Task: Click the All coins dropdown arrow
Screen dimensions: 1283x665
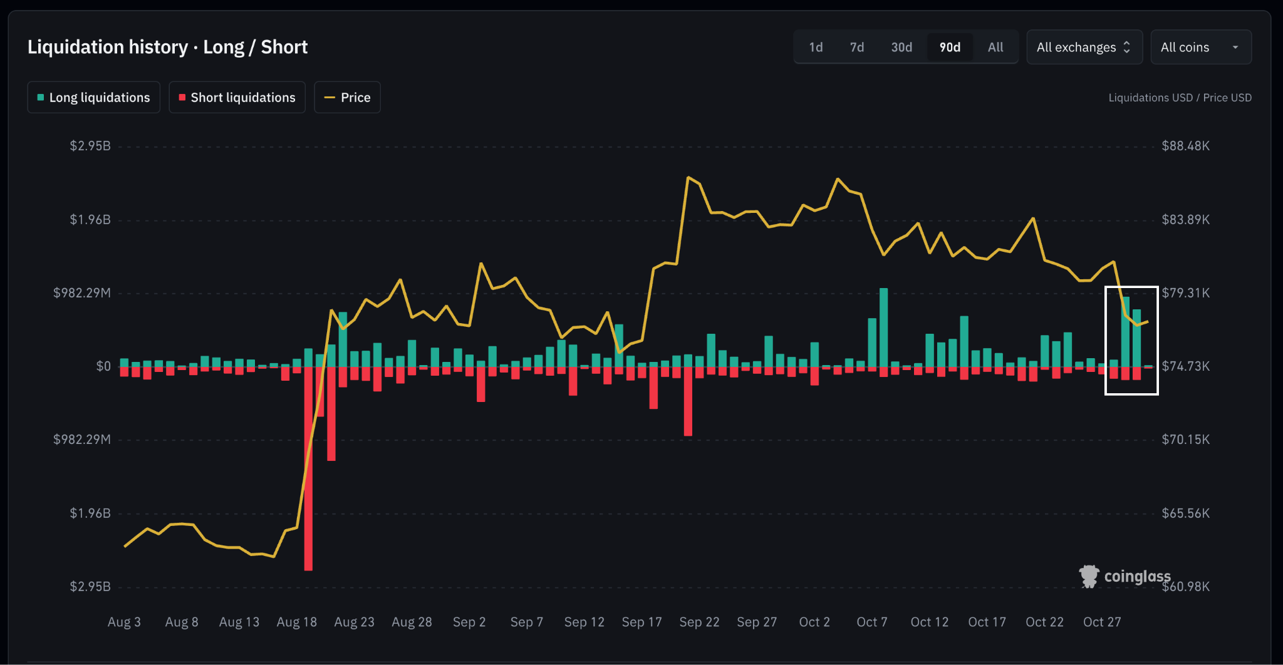Action: [1235, 47]
